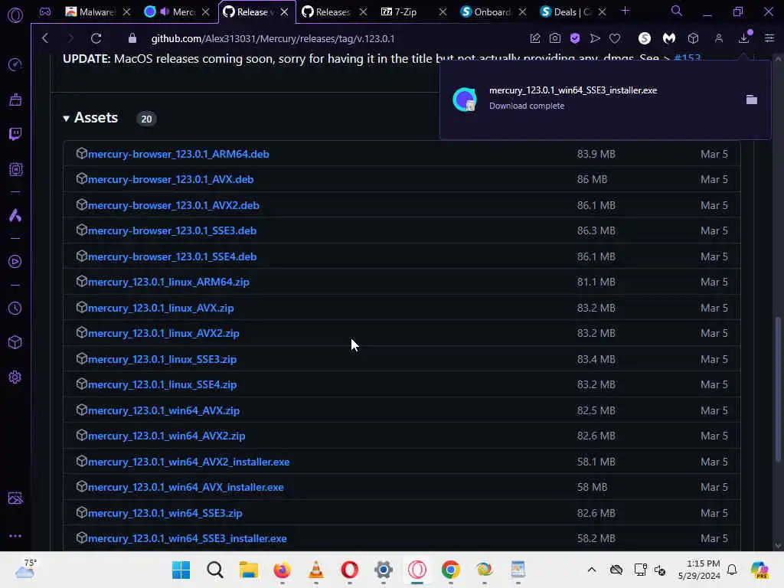Image resolution: width=784 pixels, height=588 pixels.
Task: Open File Explorer from the taskbar
Action: 249,570
